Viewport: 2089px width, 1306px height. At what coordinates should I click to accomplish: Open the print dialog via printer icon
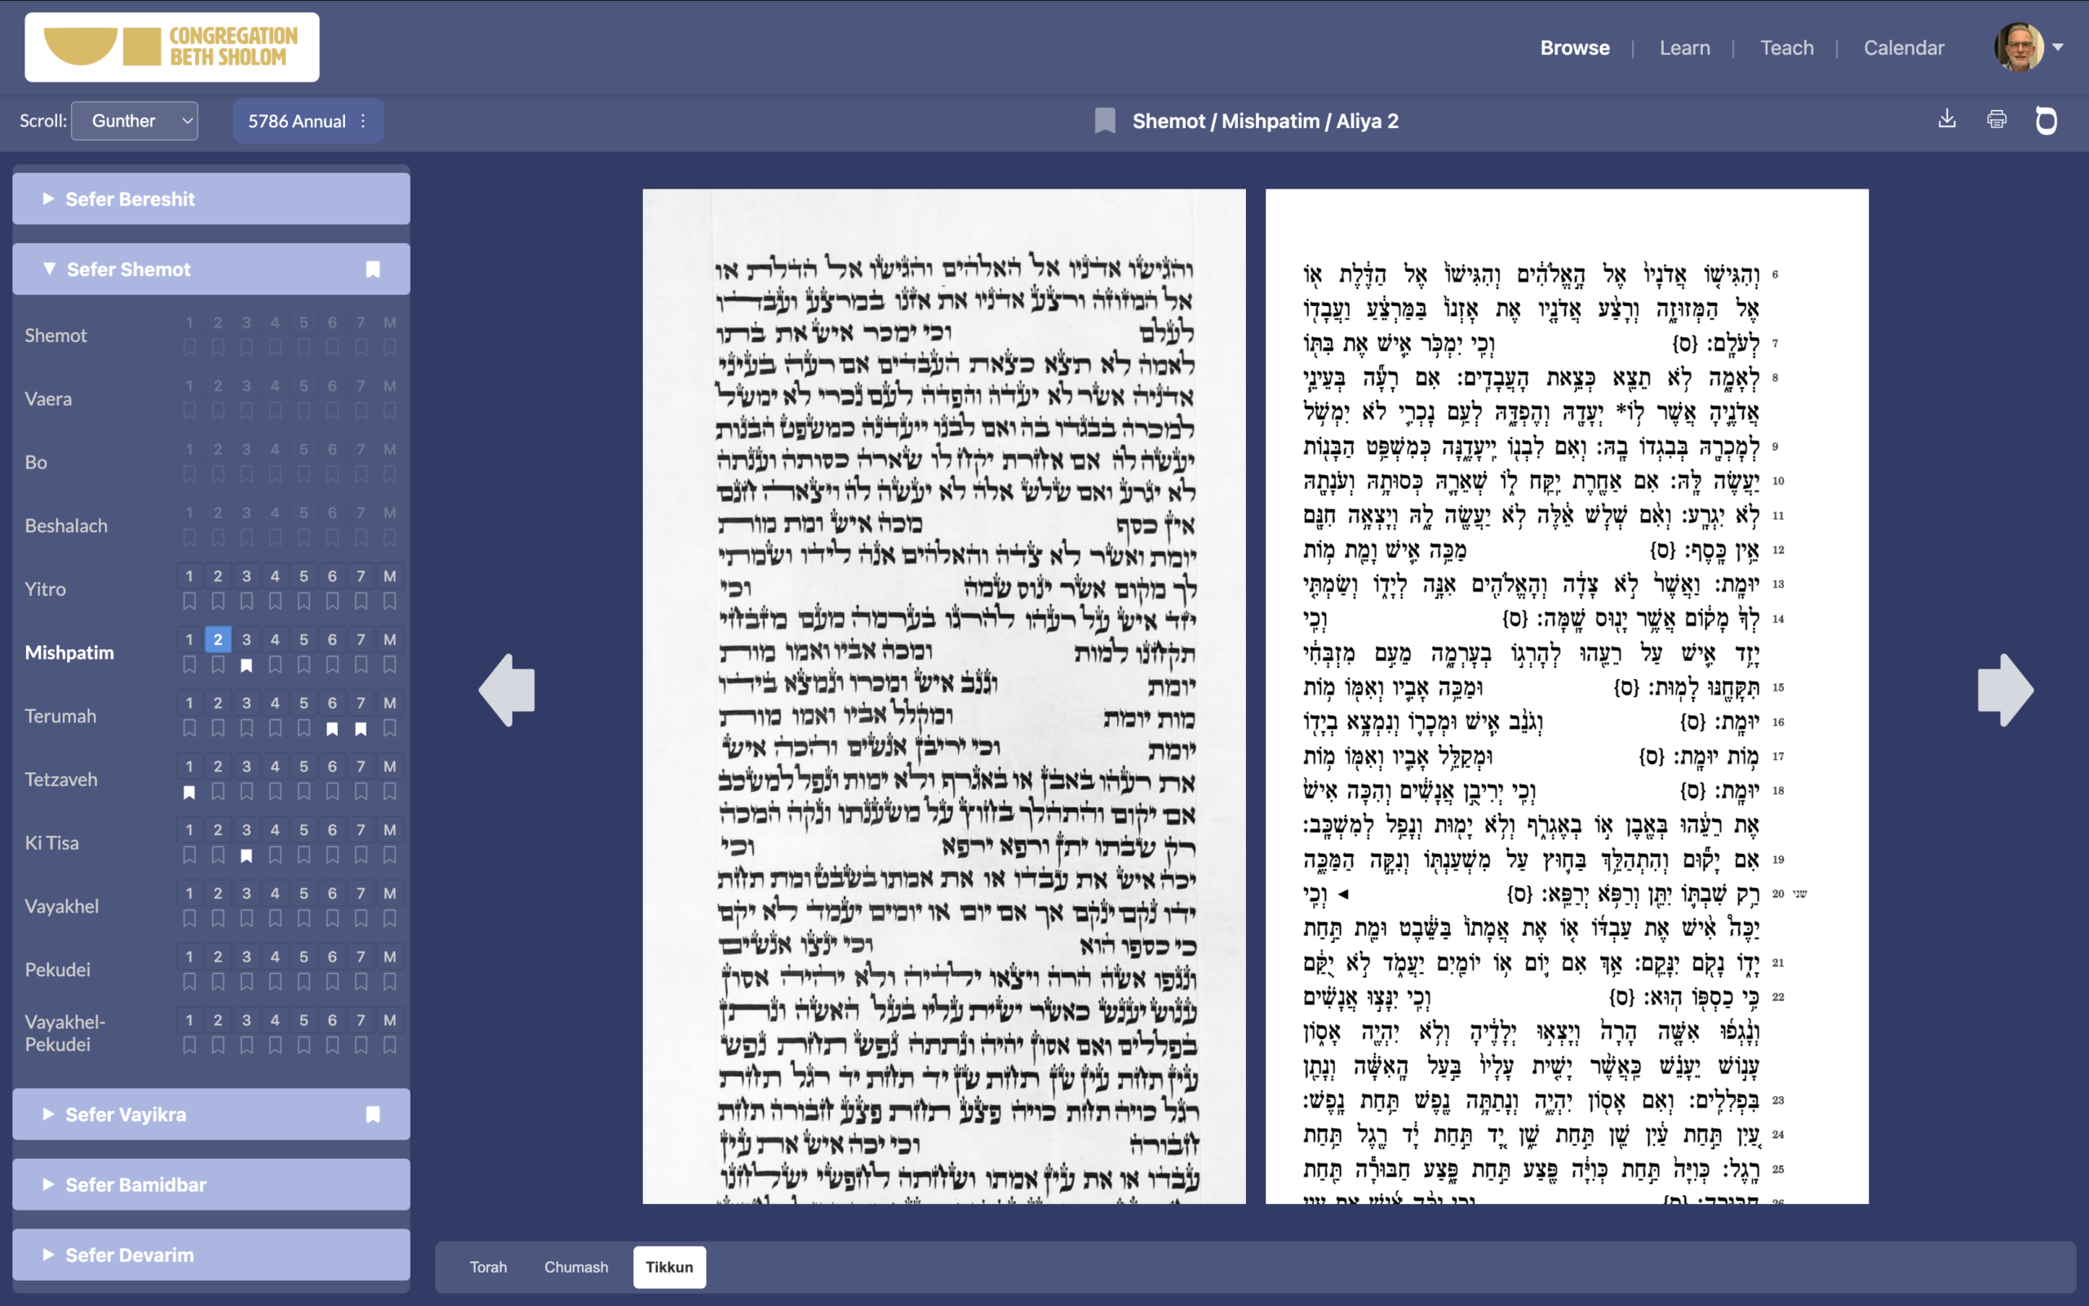click(1998, 119)
